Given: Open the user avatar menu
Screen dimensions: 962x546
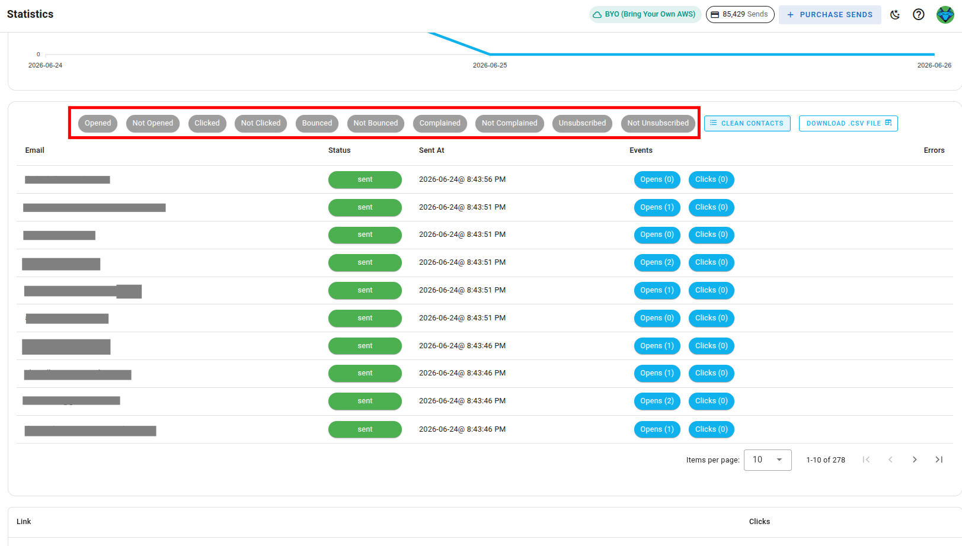Looking at the screenshot, I should coord(945,14).
